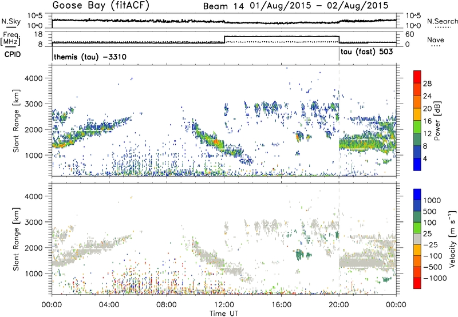Image resolution: width=458 pixels, height=317 pixels.
Task: Select the "N.Sky" axis label
Action: (11, 21)
